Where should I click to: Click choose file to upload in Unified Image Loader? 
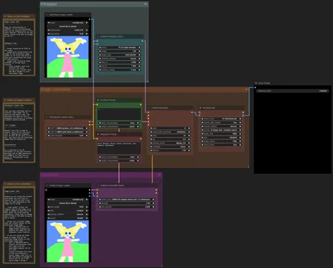pos(67,203)
